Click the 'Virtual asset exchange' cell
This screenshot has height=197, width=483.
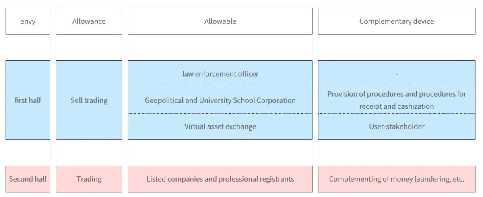pos(220,126)
